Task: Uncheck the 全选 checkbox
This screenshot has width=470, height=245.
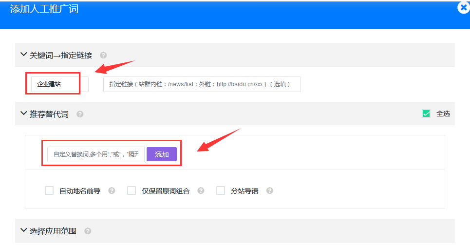Action: [x=426, y=113]
